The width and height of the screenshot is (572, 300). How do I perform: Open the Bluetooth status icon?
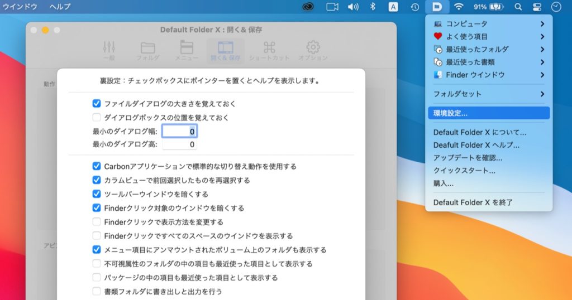373,7
